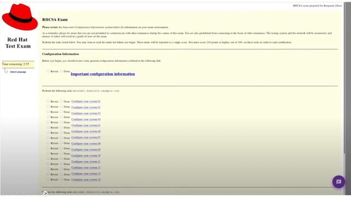Image resolution: width=351 pixels, height=197 pixels.
Task: Open Configure your system 01 link
Action: pyautogui.click(x=86, y=101)
